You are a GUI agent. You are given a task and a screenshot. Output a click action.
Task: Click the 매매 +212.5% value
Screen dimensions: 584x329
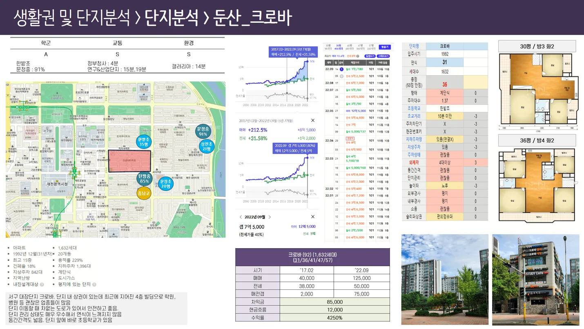click(258, 130)
